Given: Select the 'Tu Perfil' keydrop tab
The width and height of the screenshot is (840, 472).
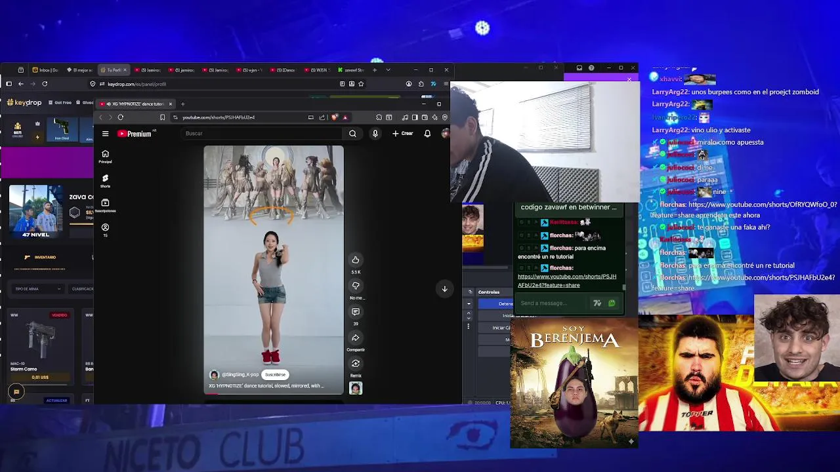Looking at the screenshot, I should point(114,70).
